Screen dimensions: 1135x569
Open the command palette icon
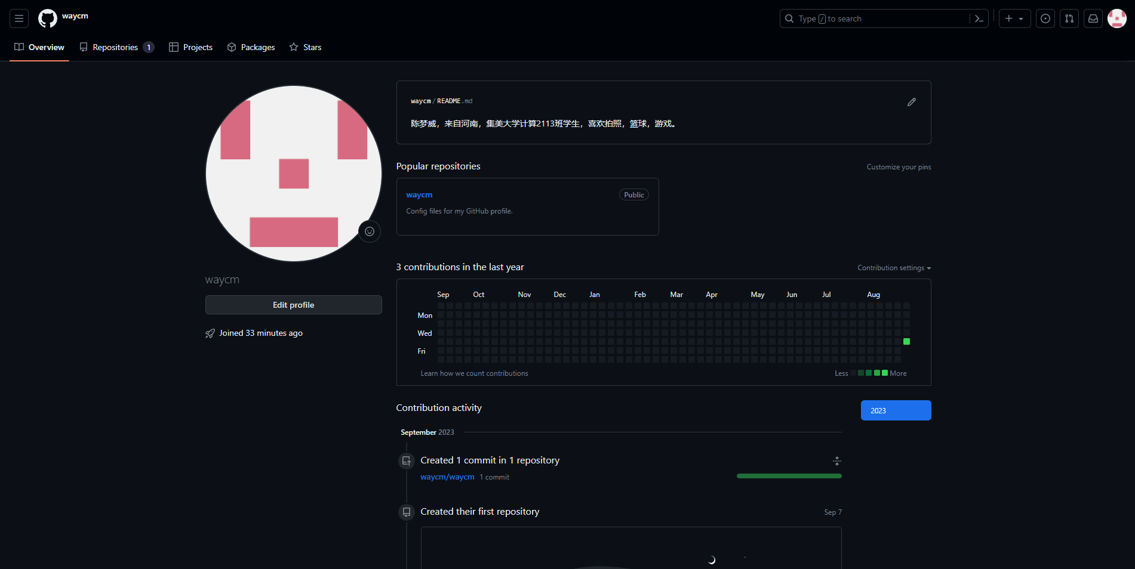pos(979,18)
